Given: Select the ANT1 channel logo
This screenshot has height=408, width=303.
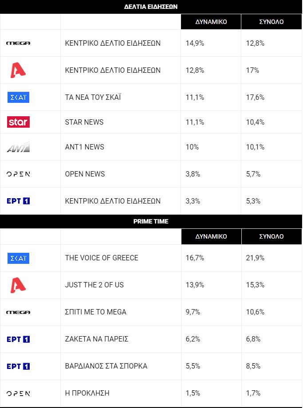Looking at the screenshot, I should pos(18,147).
